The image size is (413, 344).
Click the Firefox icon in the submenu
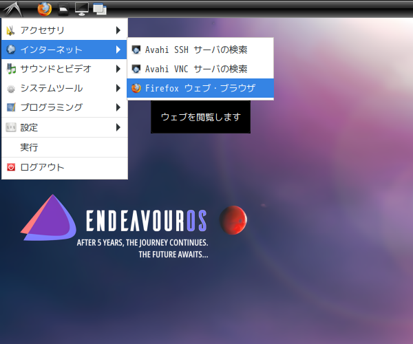[136, 88]
